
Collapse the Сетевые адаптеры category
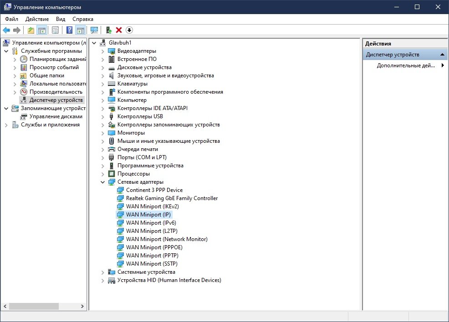tap(103, 182)
